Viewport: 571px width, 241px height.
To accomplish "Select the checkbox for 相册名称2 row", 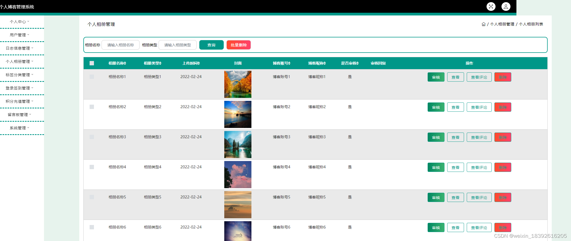I will point(92,107).
